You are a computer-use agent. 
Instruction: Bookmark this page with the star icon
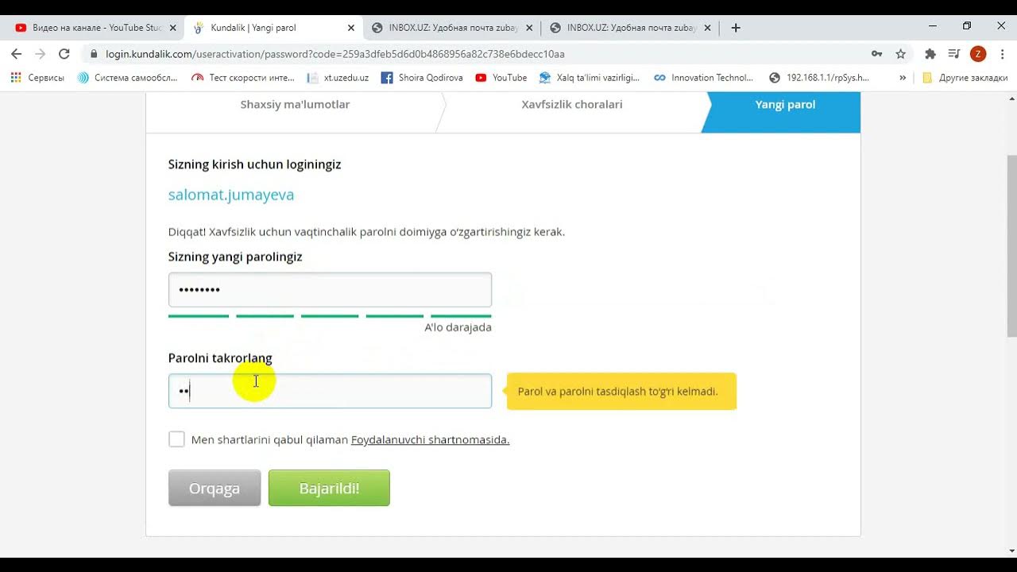[x=900, y=54]
